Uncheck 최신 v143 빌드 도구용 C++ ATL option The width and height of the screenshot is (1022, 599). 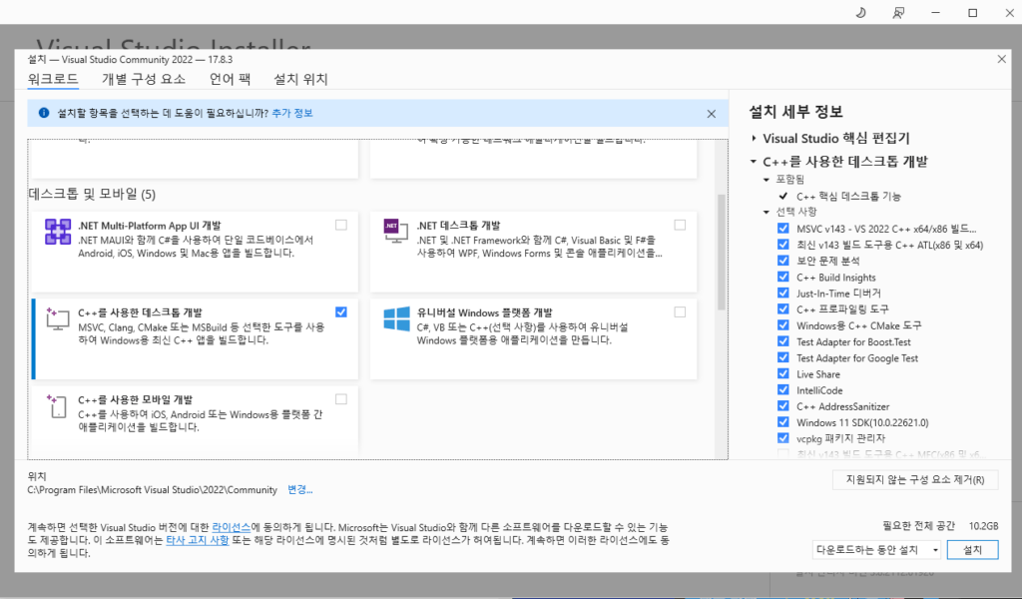(x=782, y=245)
